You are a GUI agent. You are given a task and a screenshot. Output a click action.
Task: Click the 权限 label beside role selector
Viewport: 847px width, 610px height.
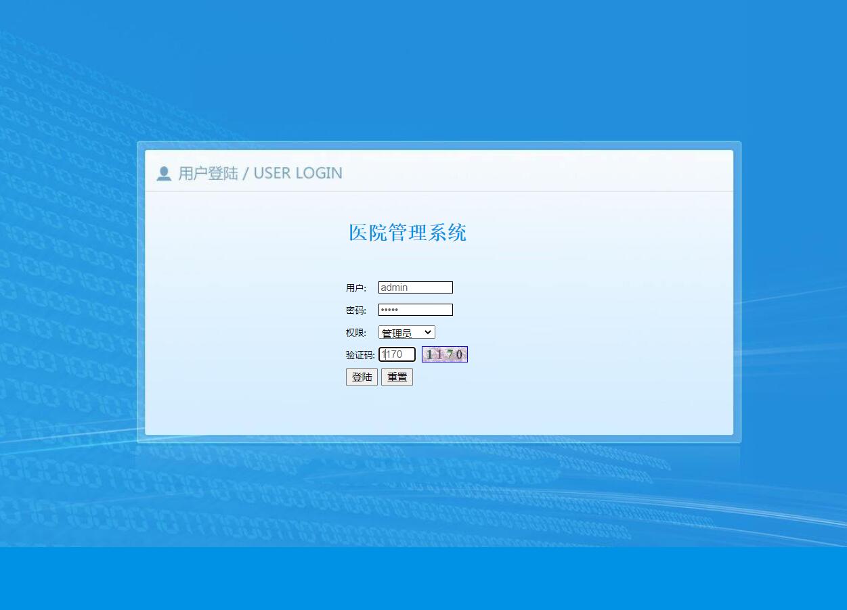tap(355, 332)
